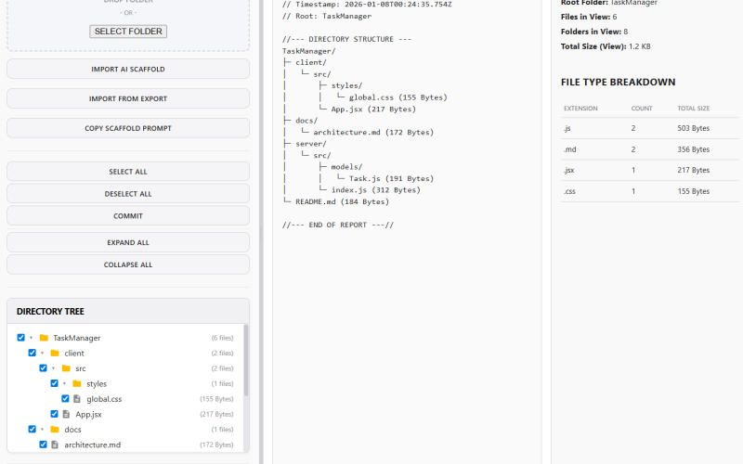Click the Select All button

tap(128, 172)
